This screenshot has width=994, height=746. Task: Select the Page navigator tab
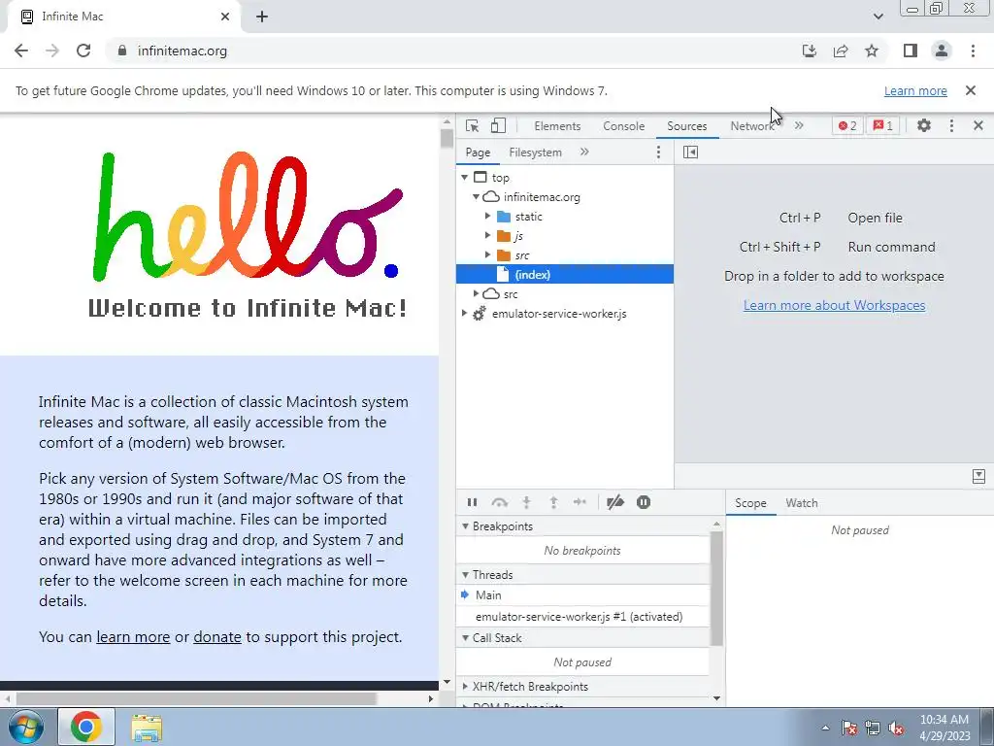pos(478,153)
